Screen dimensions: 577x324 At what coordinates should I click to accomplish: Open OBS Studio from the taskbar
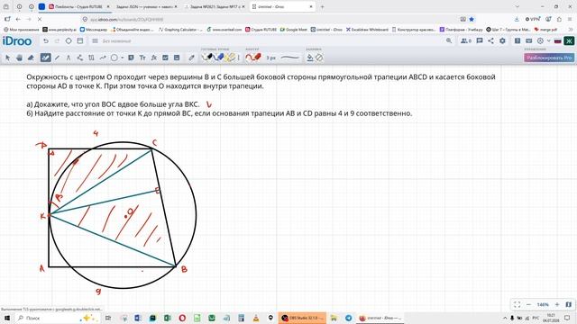(x=302, y=318)
